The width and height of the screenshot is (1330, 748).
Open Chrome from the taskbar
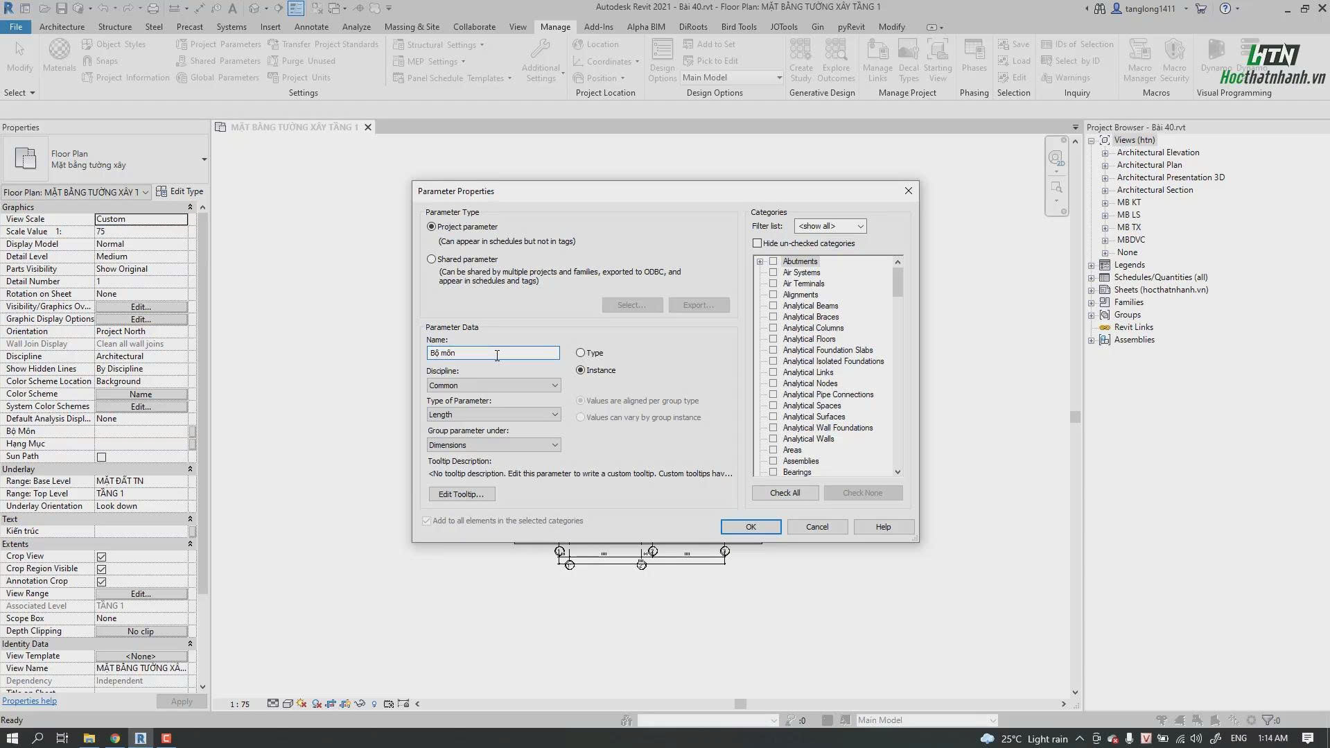click(115, 738)
